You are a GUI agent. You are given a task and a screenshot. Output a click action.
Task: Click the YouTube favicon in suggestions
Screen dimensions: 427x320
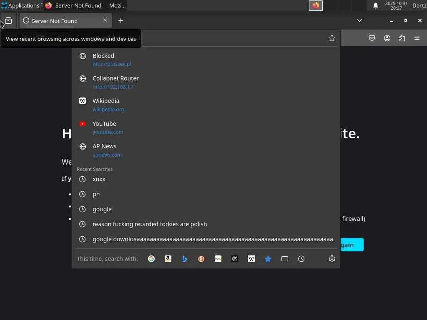coord(83,123)
